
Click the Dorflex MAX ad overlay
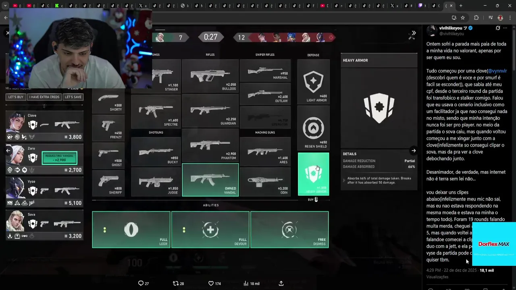point(494,244)
